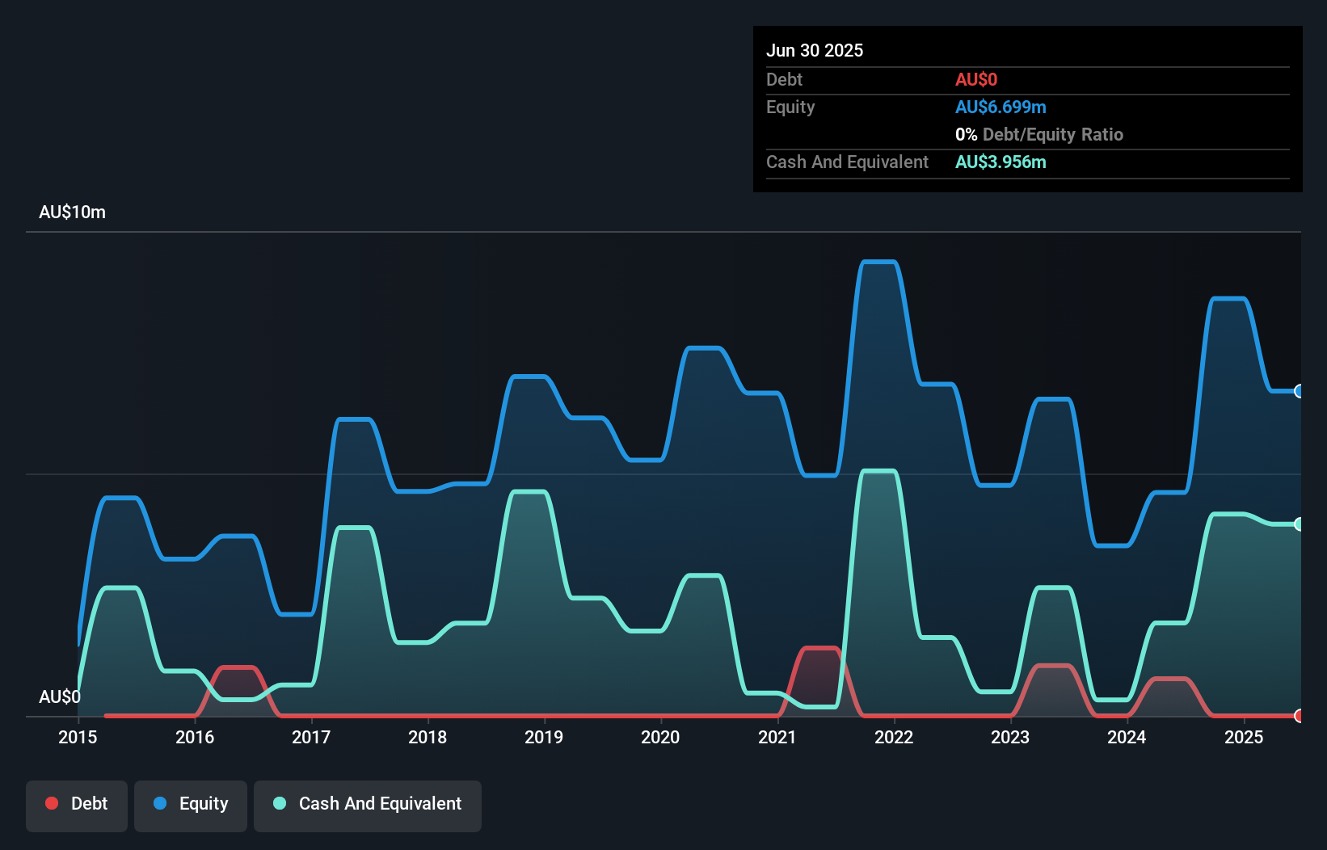
Task: Select the 2020 year label
Action: pos(660,737)
